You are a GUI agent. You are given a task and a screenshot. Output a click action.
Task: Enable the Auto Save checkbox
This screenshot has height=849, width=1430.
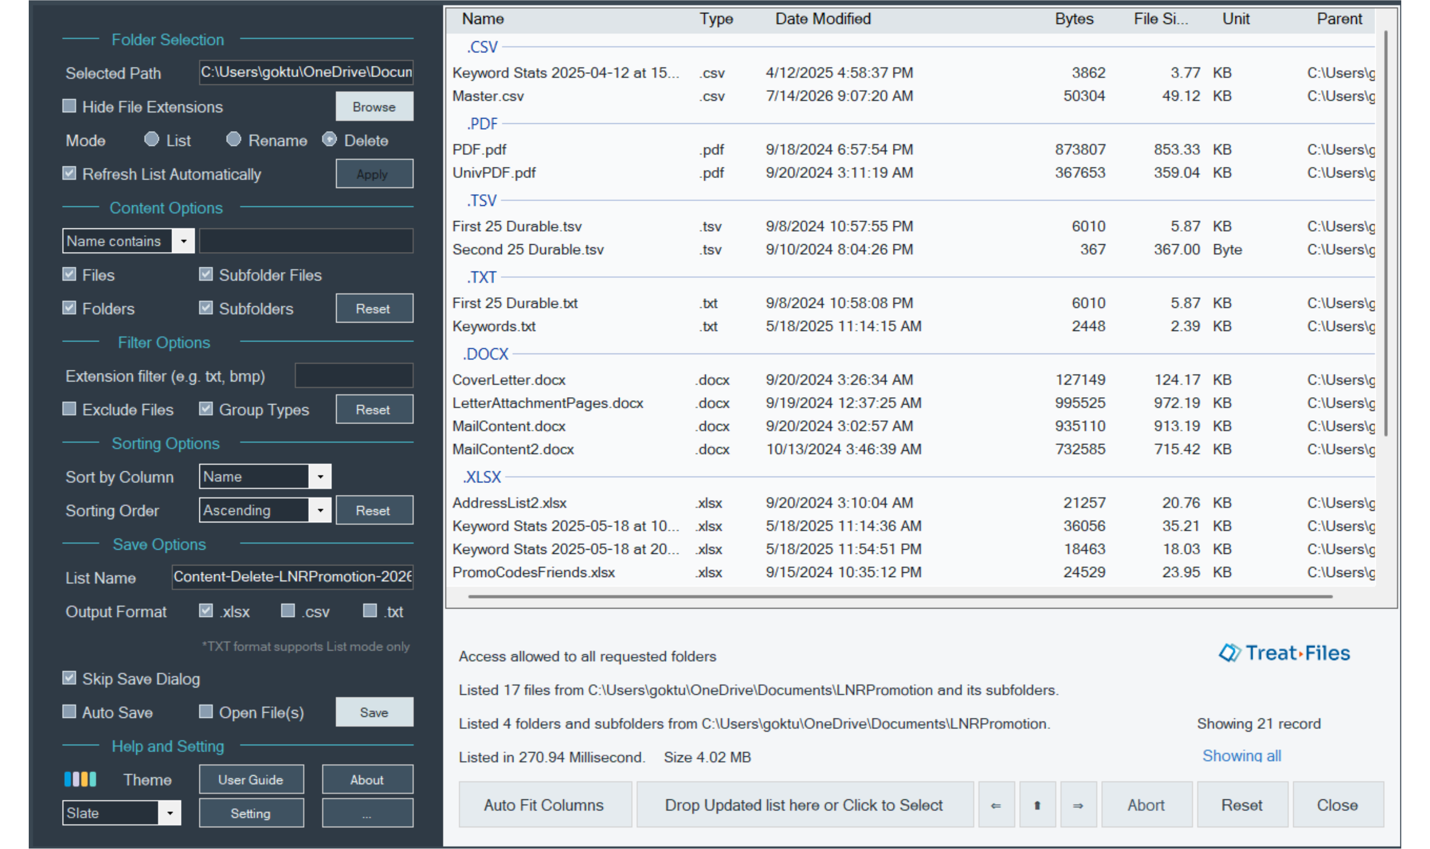click(69, 712)
